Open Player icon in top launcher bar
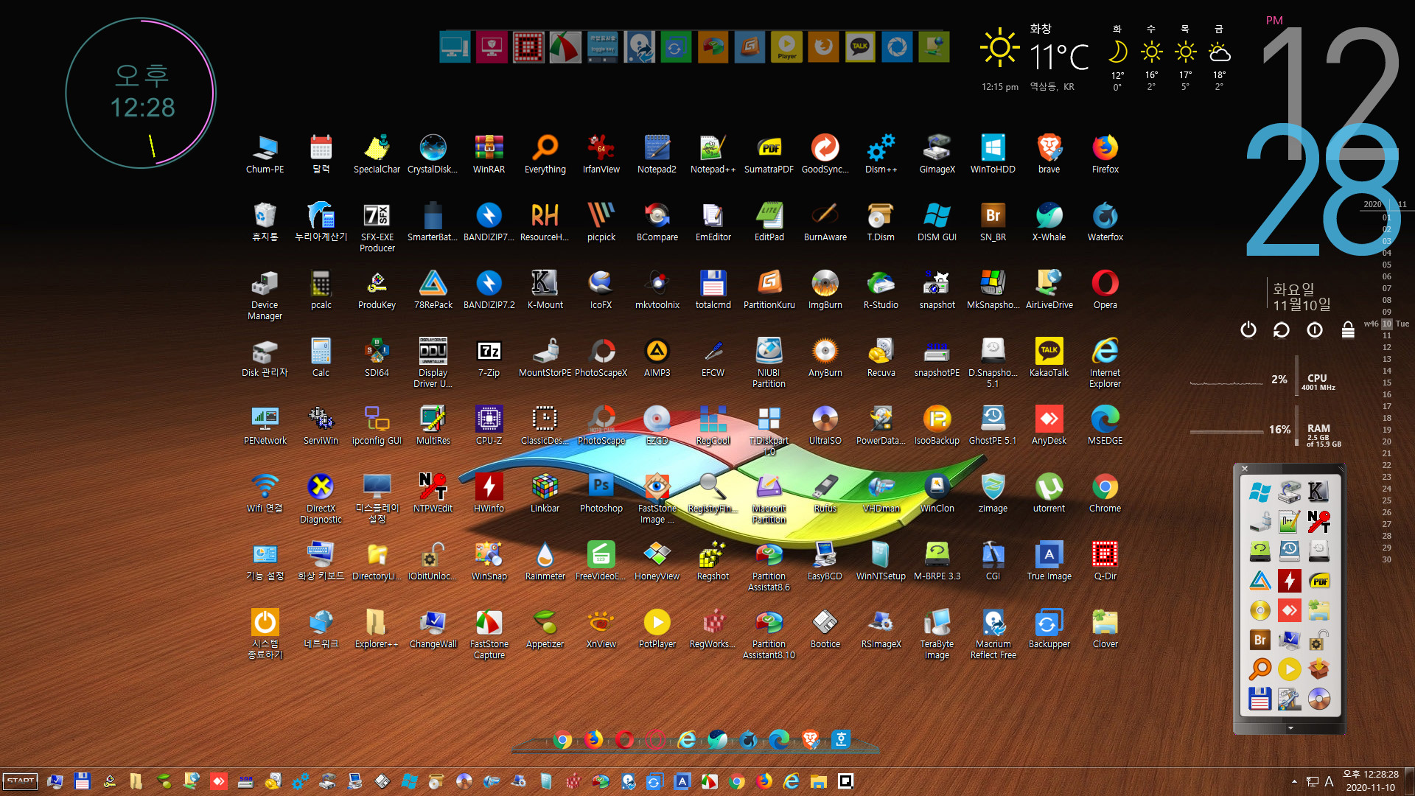The width and height of the screenshot is (1415, 796). pyautogui.click(x=786, y=47)
